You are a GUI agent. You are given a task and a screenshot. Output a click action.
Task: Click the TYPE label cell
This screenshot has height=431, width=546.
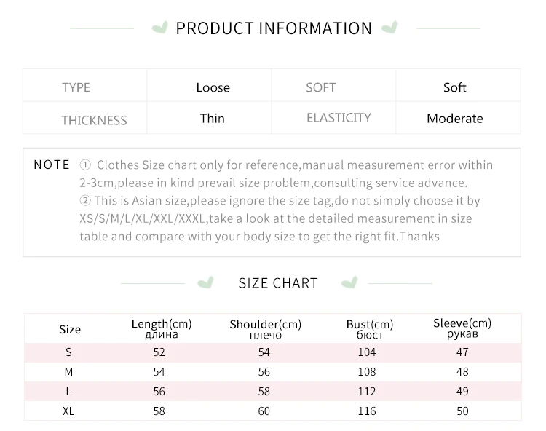click(76, 87)
